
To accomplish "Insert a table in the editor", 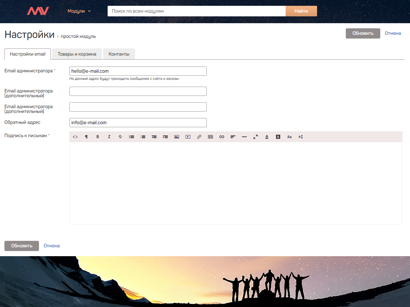I will [210, 137].
